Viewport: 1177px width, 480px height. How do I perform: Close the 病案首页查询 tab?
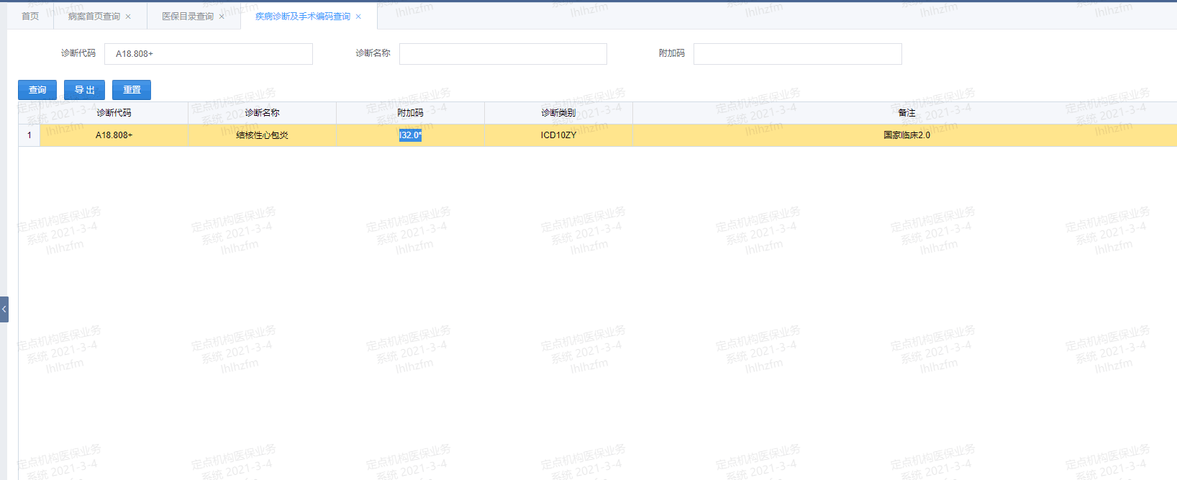click(128, 17)
